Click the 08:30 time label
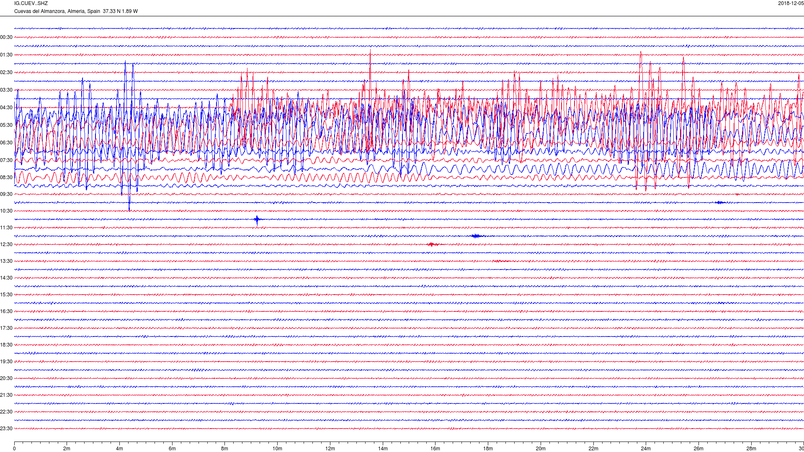This screenshot has width=804, height=452. 6,177
